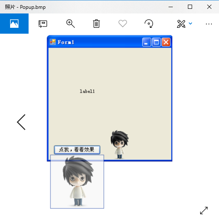Open the Edit & Create tool
This screenshot has width=219, height=224.
coord(181,24)
